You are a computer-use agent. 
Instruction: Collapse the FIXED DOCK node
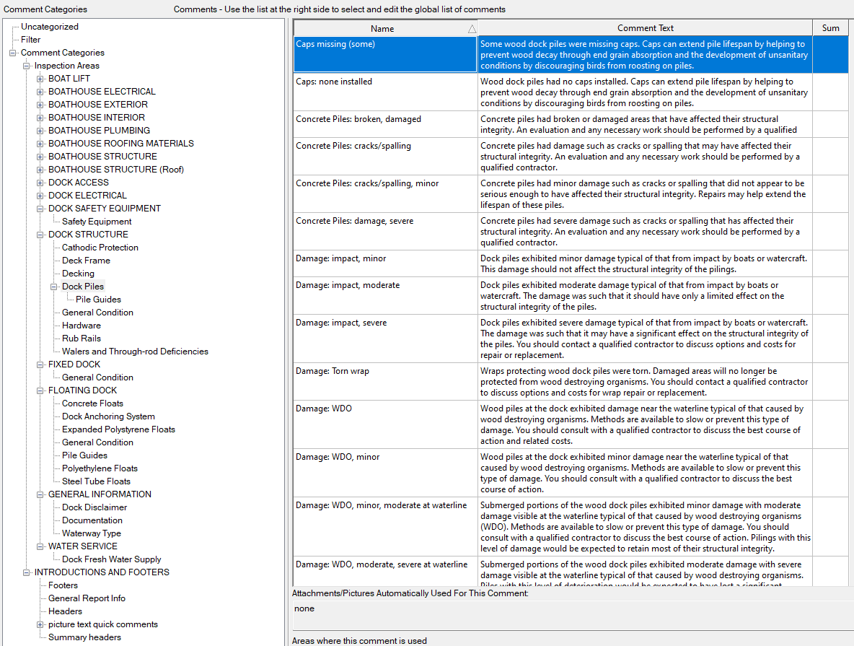point(40,365)
